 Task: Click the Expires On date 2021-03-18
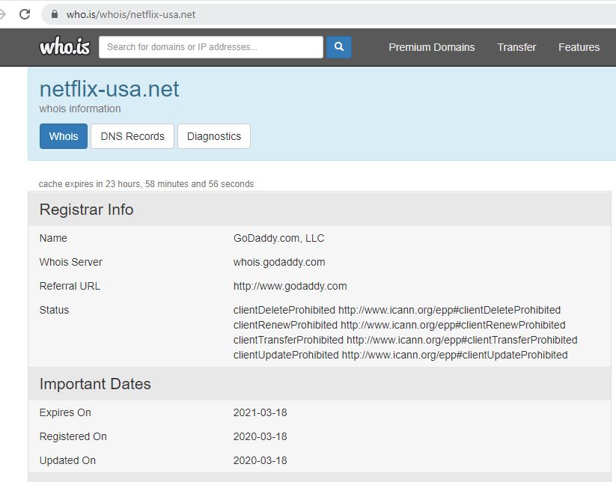point(260,412)
